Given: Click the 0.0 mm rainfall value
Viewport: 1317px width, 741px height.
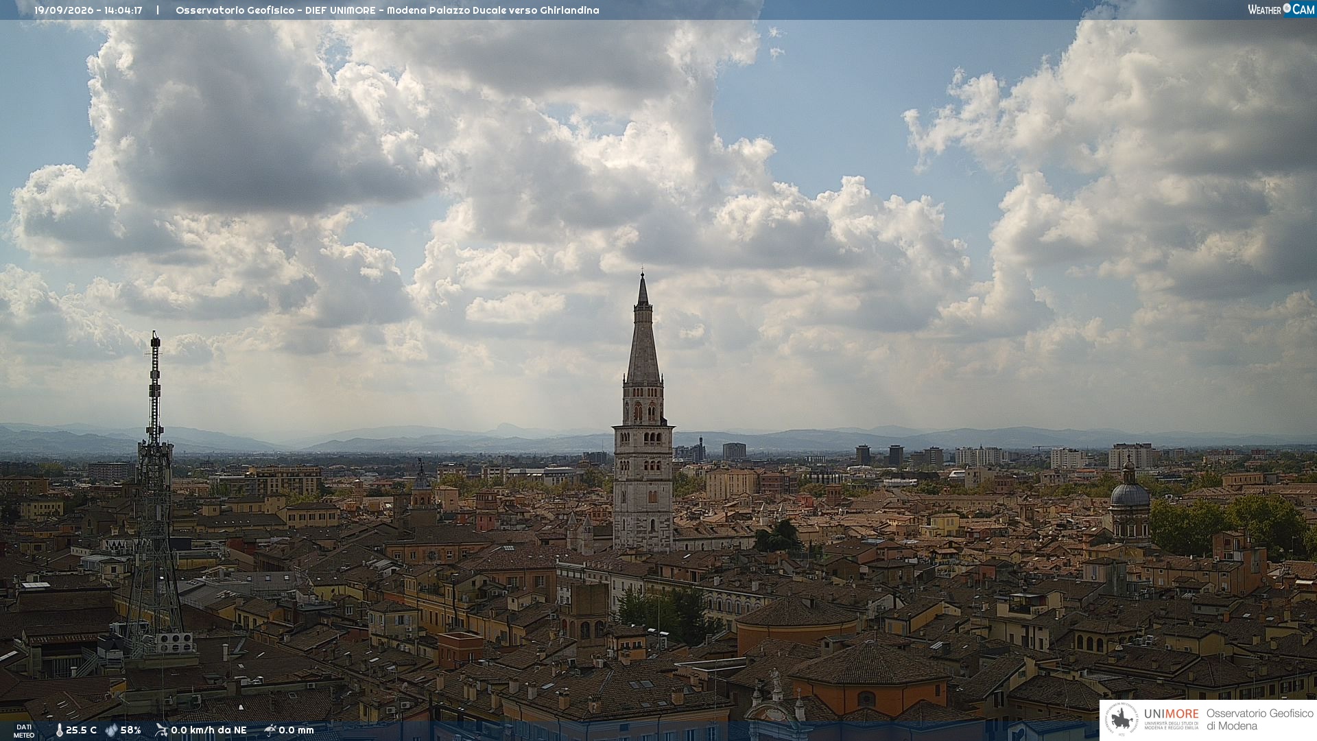Looking at the screenshot, I should tap(296, 730).
